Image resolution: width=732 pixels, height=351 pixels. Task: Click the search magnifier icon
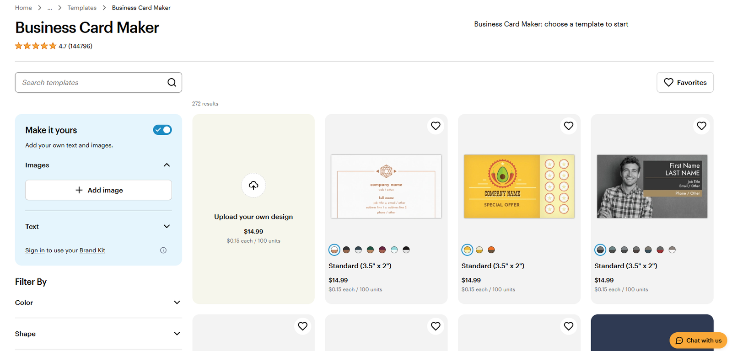point(172,82)
